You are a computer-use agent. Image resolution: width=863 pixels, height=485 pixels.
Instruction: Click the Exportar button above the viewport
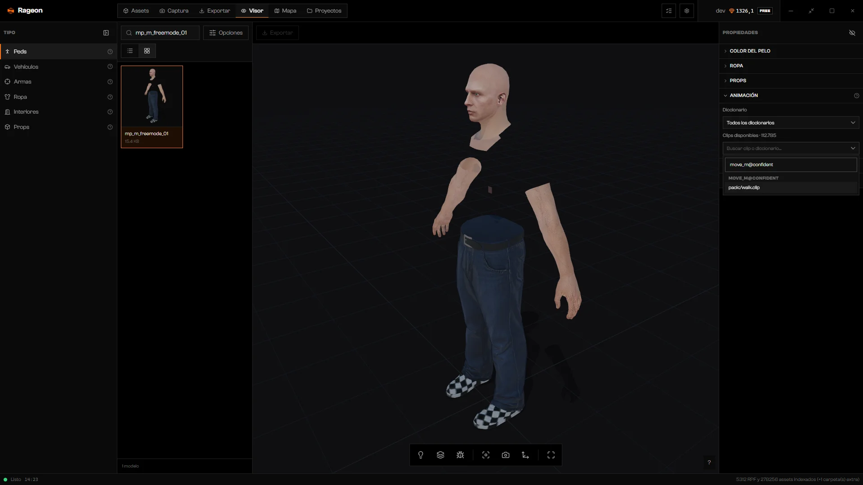point(277,33)
